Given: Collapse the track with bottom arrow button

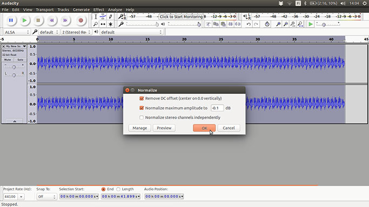Looking at the screenshot, I should [x=15, y=121].
